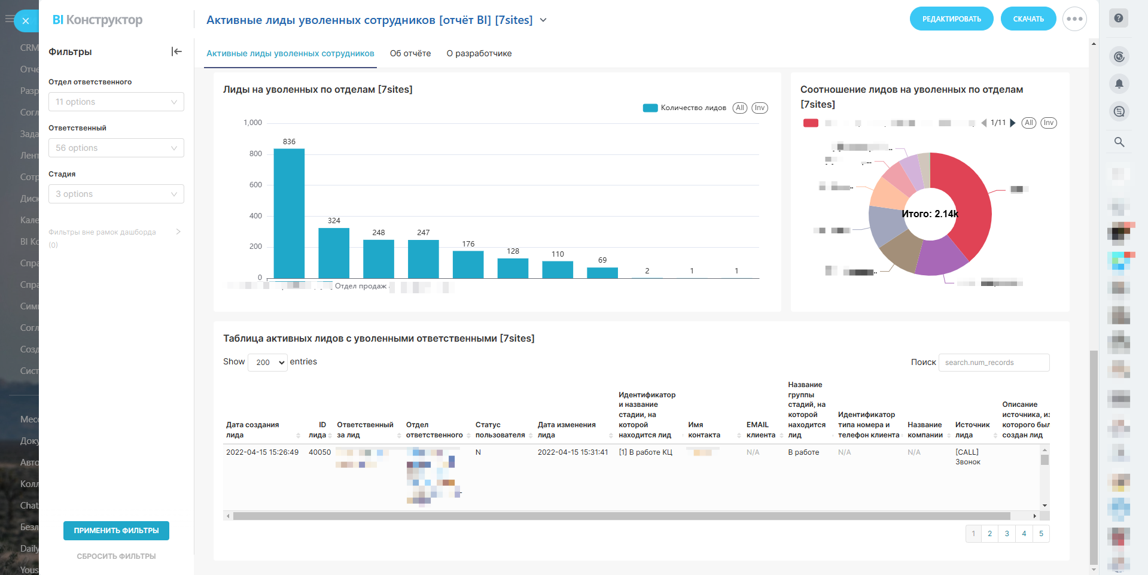The height and width of the screenshot is (575, 1148).
Task: Toggle All legend selection on pie chart
Action: (x=1028, y=123)
